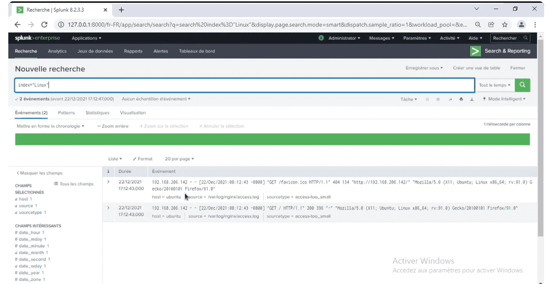Go forward in browser history
546x284 pixels.
click(x=30, y=24)
